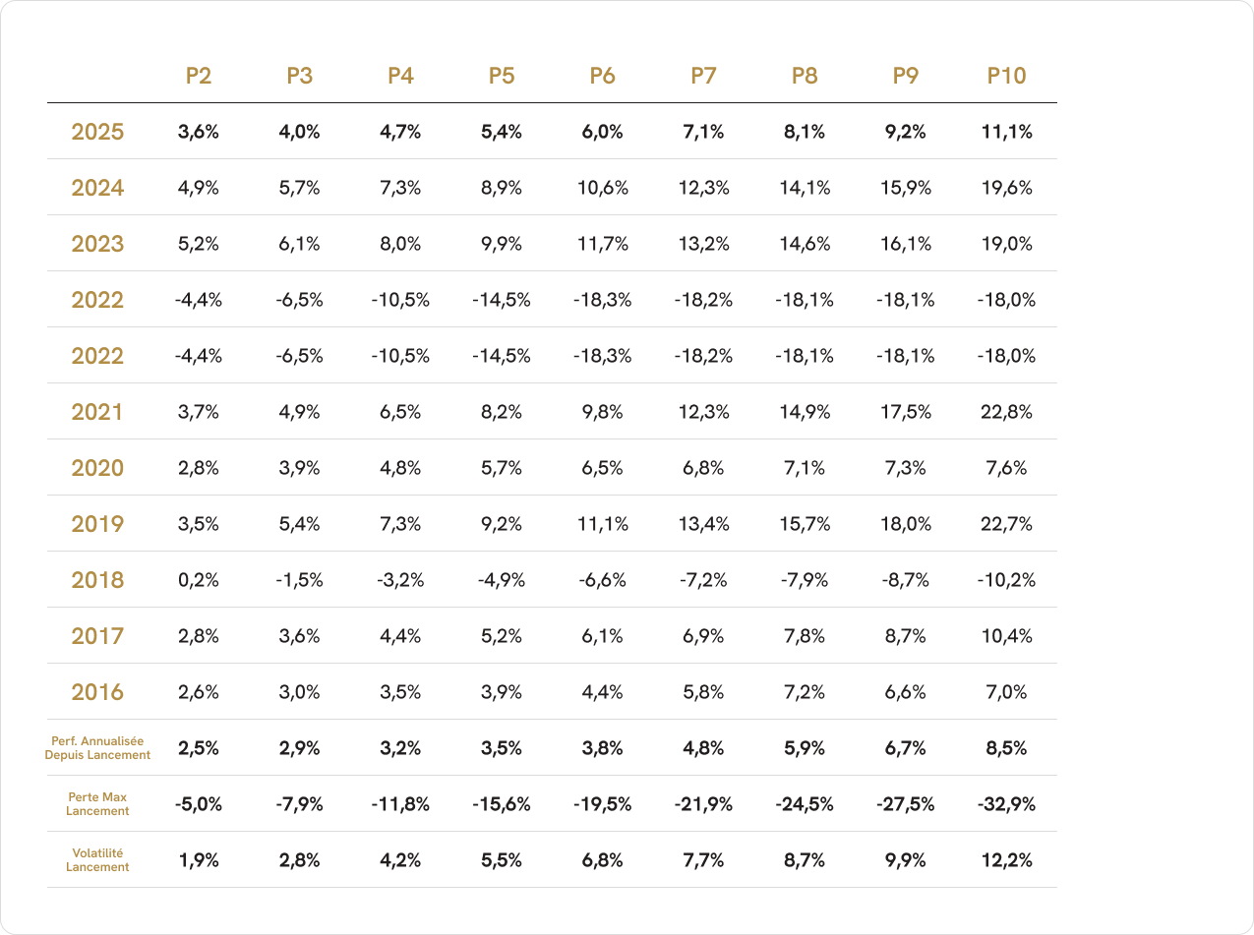Select the 2019 row label
This screenshot has height=935, width=1254.
97,524
